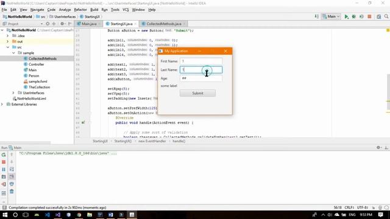Screen dimensions: 390x219
Task: Collapse all in the Project panel
Action: coord(54,24)
